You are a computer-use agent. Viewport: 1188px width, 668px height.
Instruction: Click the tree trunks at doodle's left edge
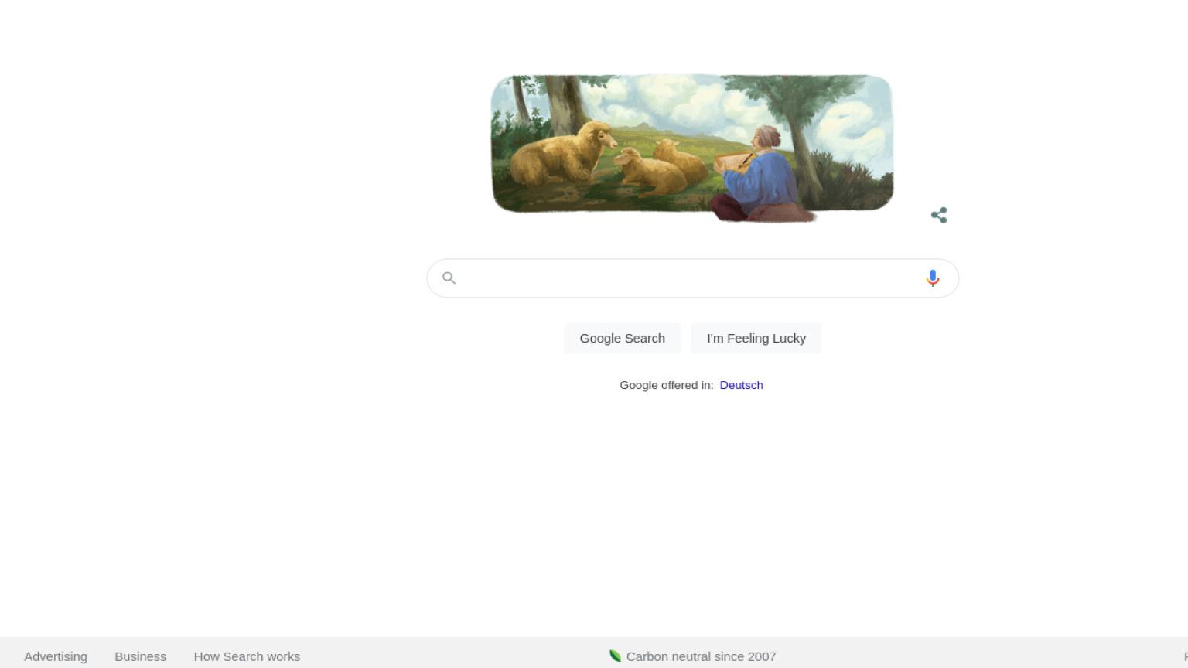(553, 101)
